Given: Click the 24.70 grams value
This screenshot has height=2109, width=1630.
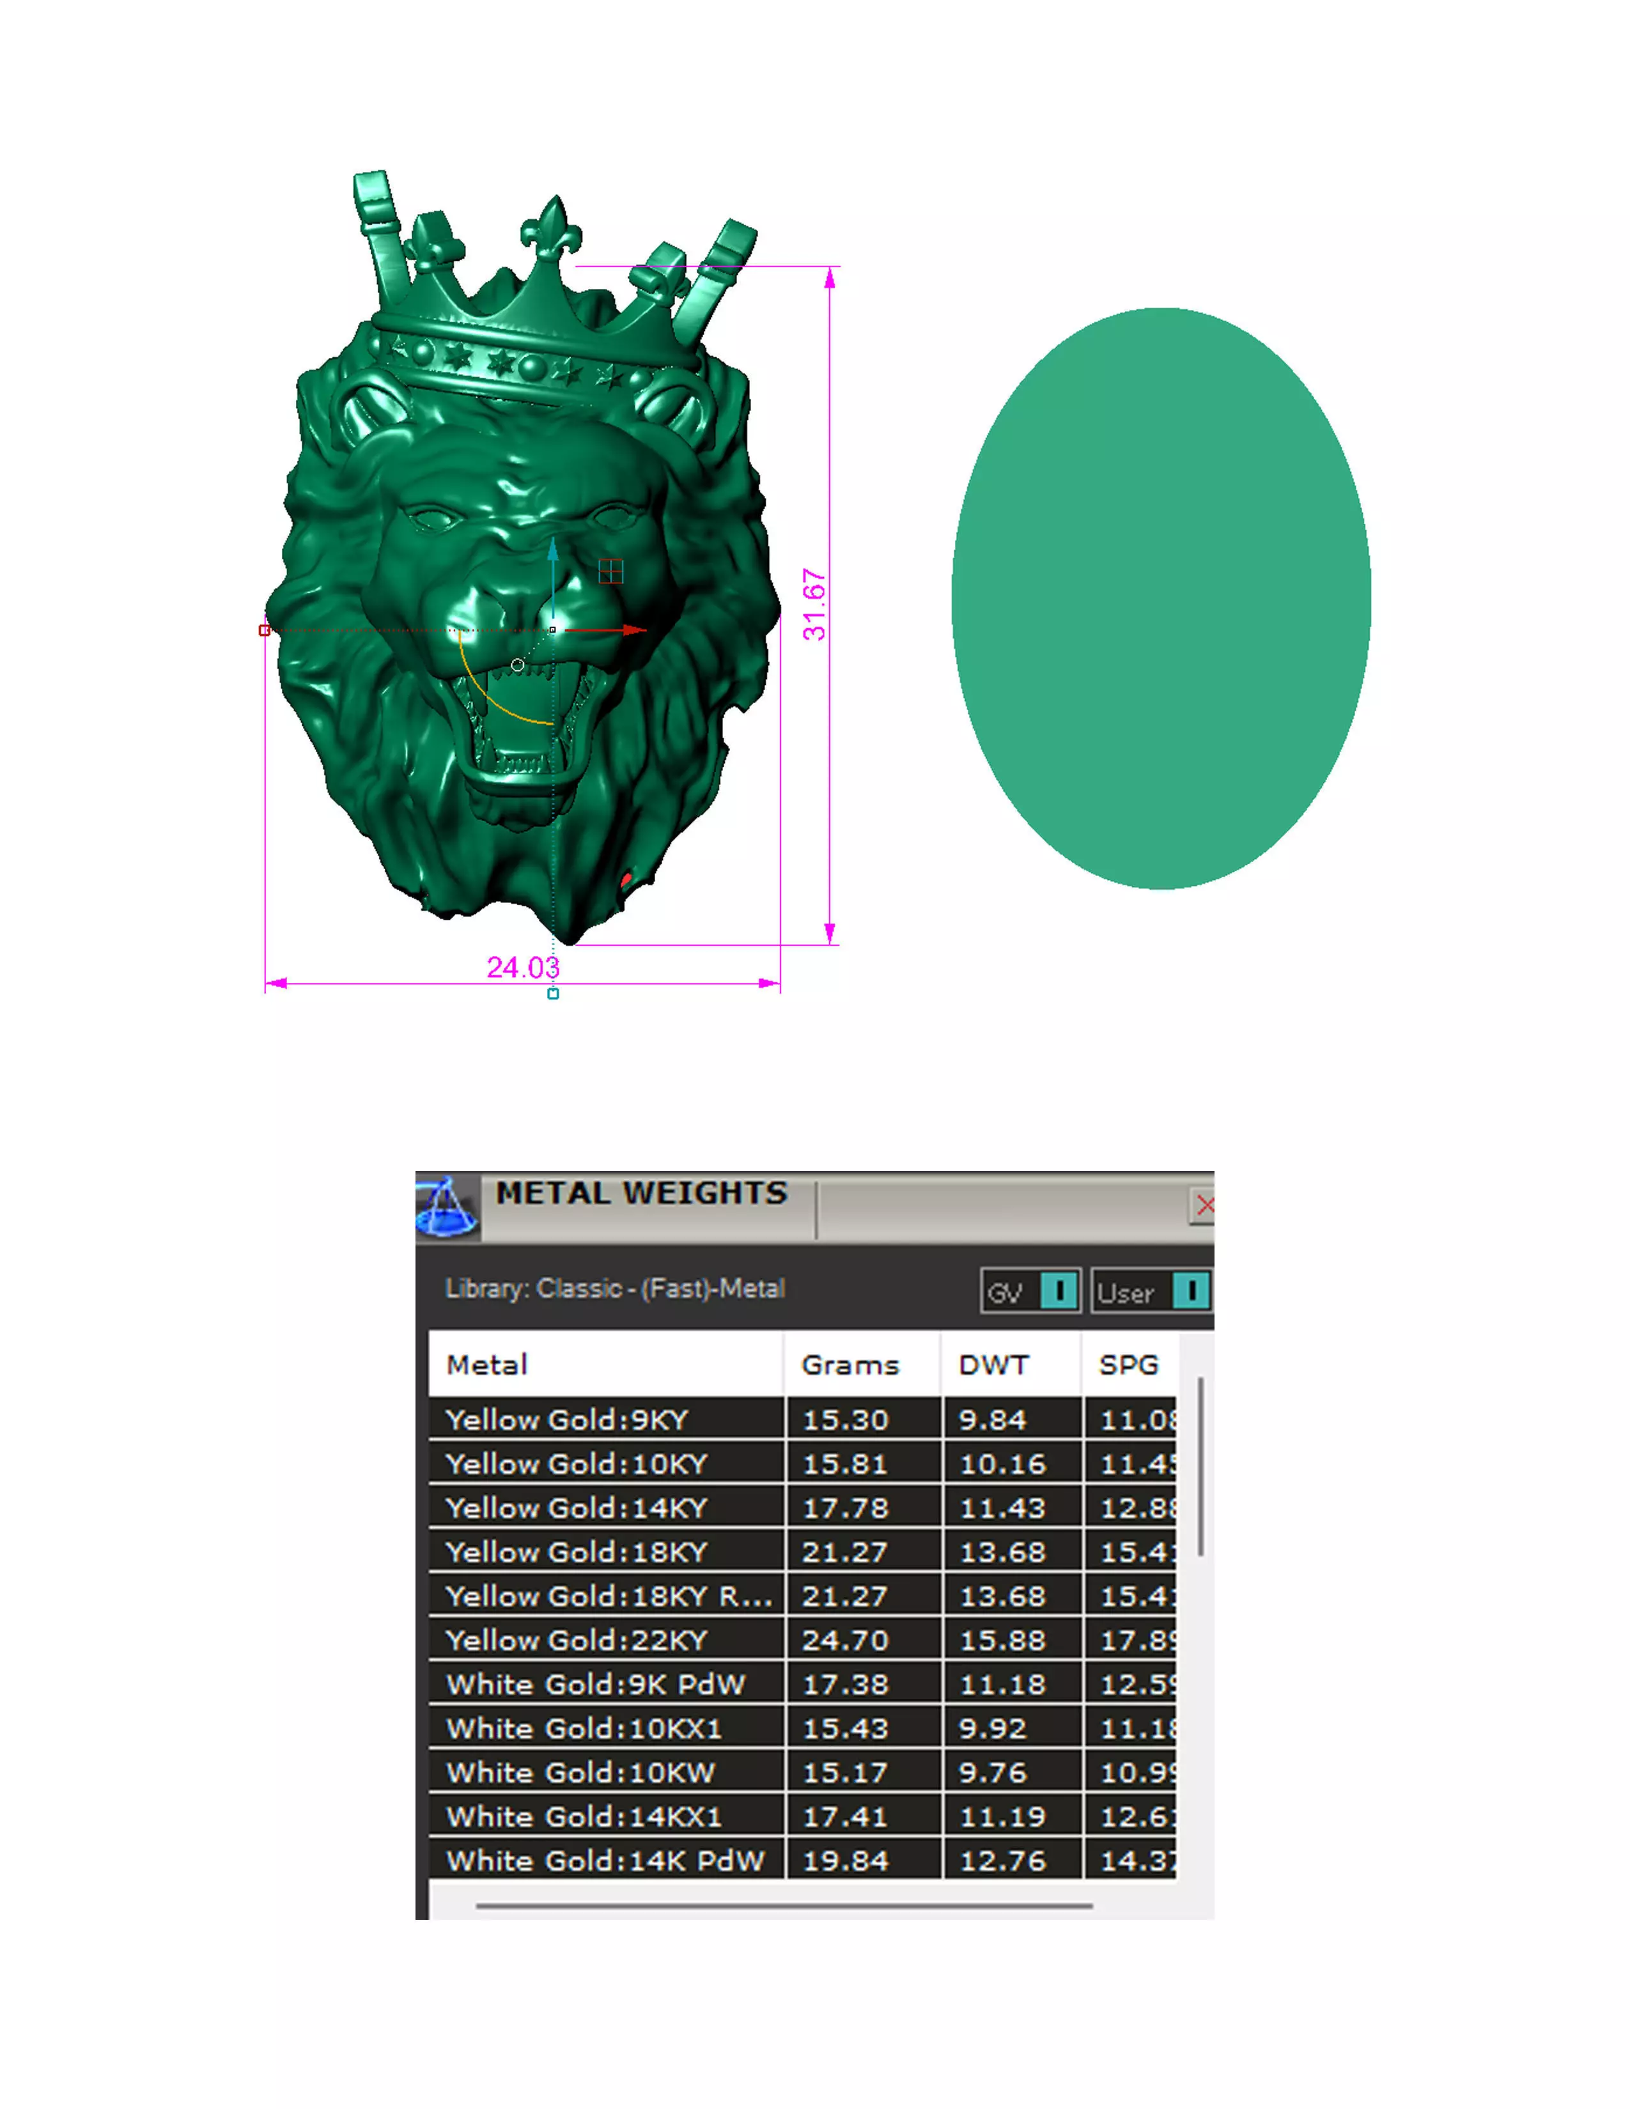Looking at the screenshot, I should pos(845,1640).
